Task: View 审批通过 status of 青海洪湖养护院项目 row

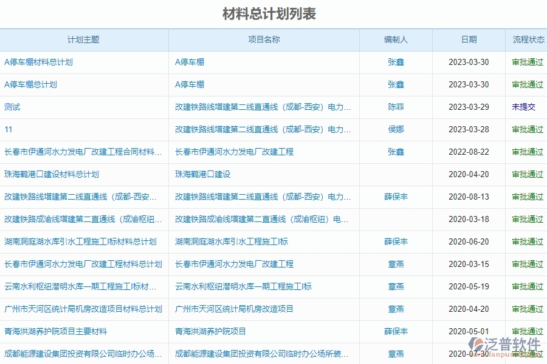Action: (526, 331)
